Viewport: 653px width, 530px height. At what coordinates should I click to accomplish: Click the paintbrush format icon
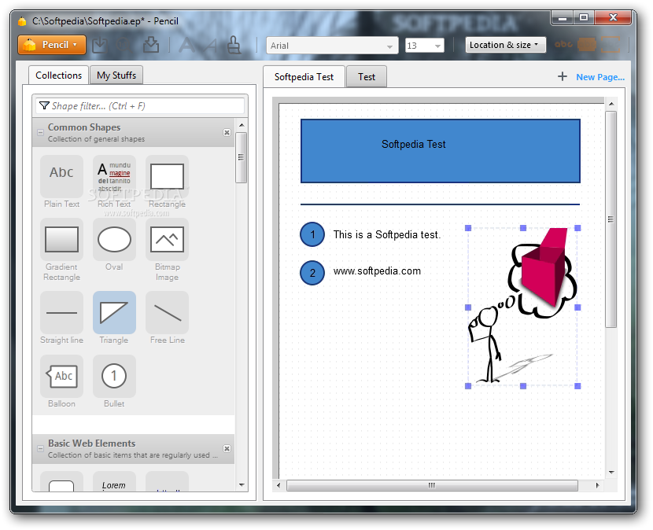click(234, 45)
